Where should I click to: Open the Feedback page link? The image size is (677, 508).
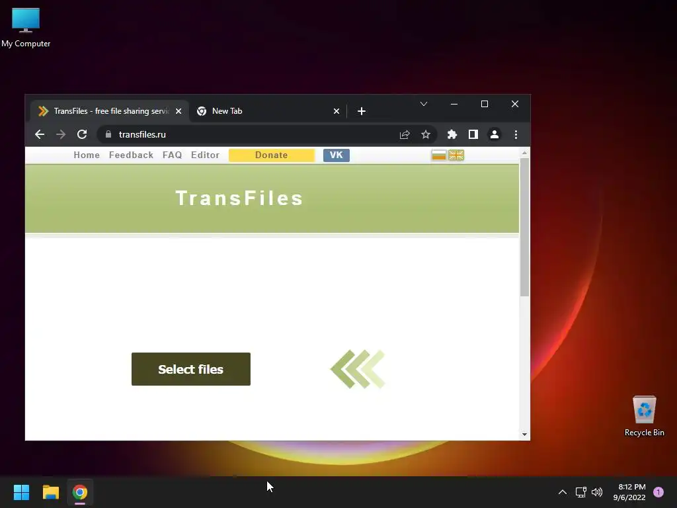pos(132,155)
